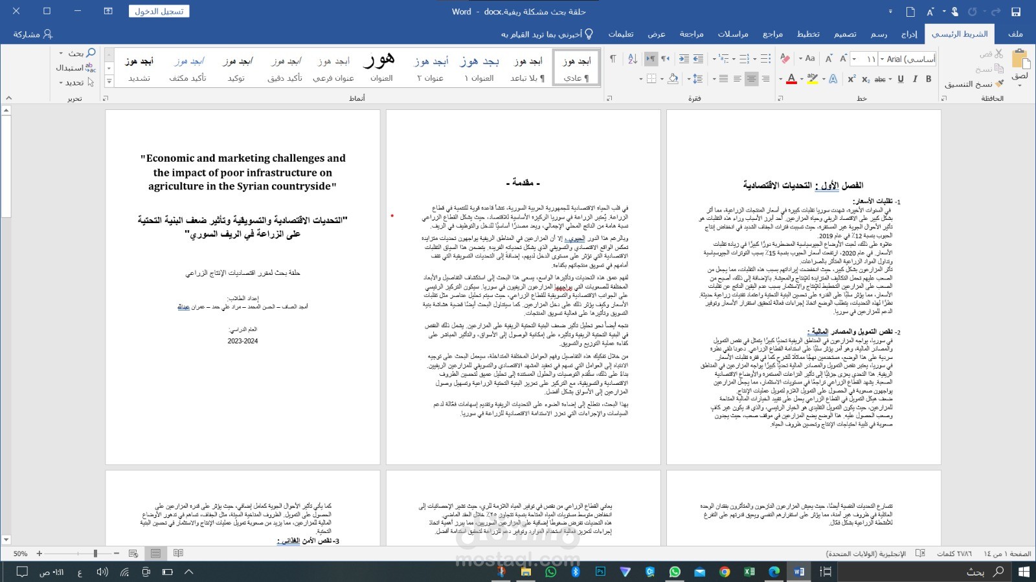Screen dimensions: 1036x582
Task: Open Ribbon Display Options icon
Action: click(108, 11)
